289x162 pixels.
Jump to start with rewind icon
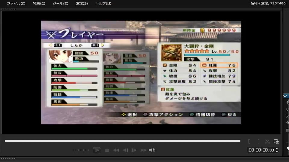point(116,150)
